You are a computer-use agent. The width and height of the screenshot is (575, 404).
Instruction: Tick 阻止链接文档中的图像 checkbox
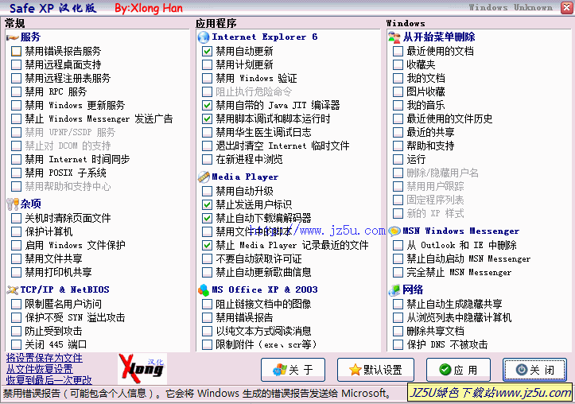pos(208,305)
